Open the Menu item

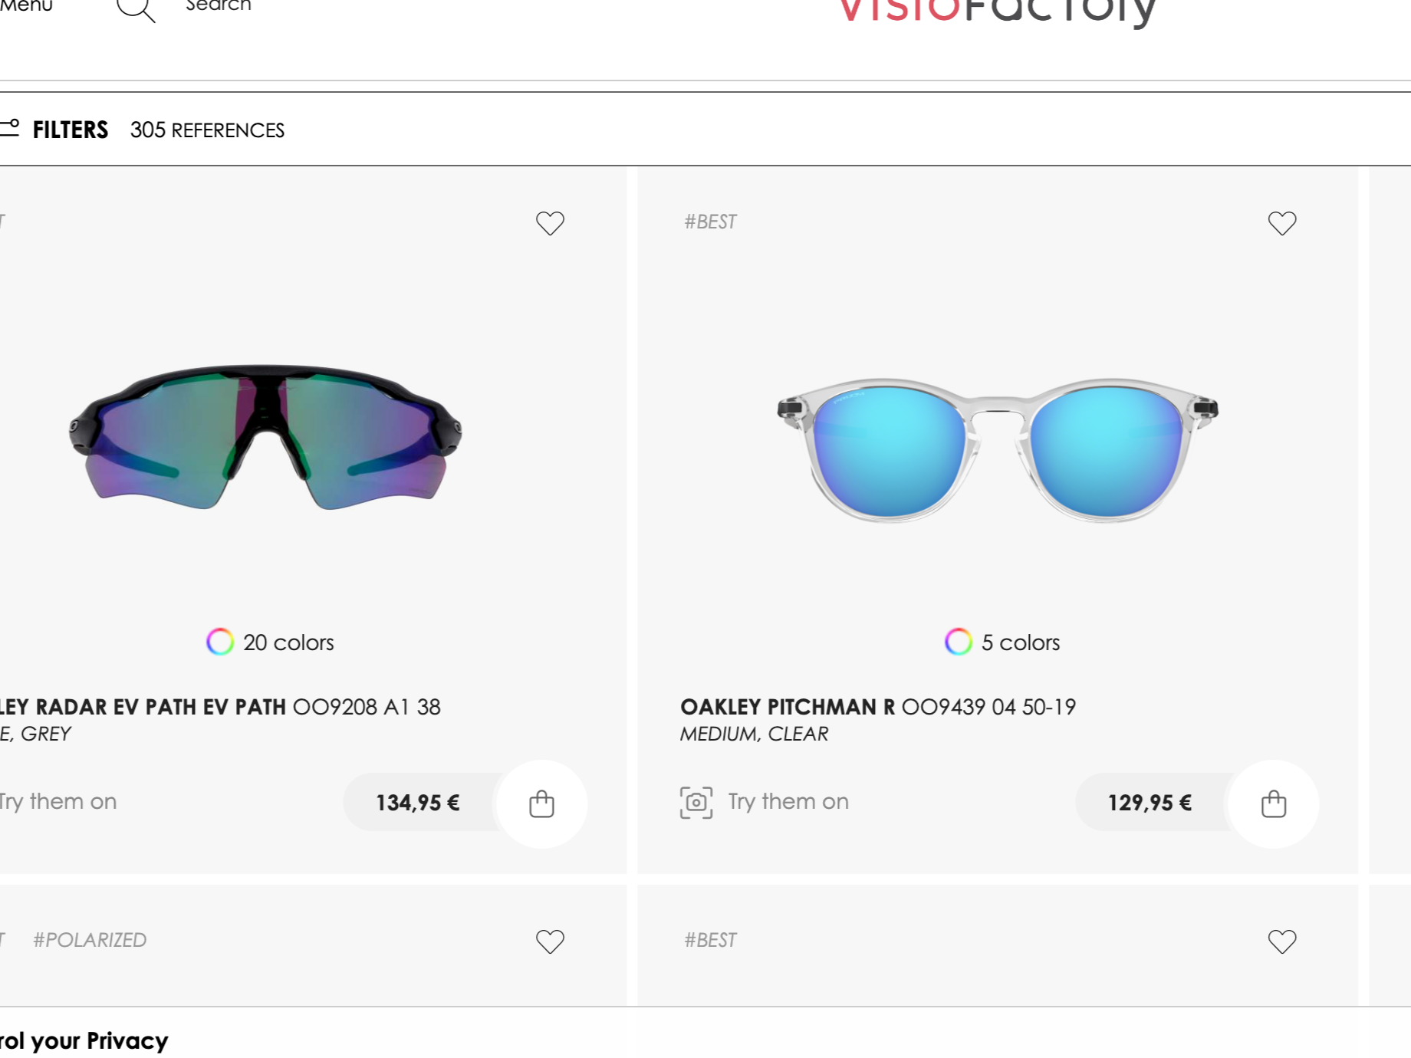click(x=26, y=6)
